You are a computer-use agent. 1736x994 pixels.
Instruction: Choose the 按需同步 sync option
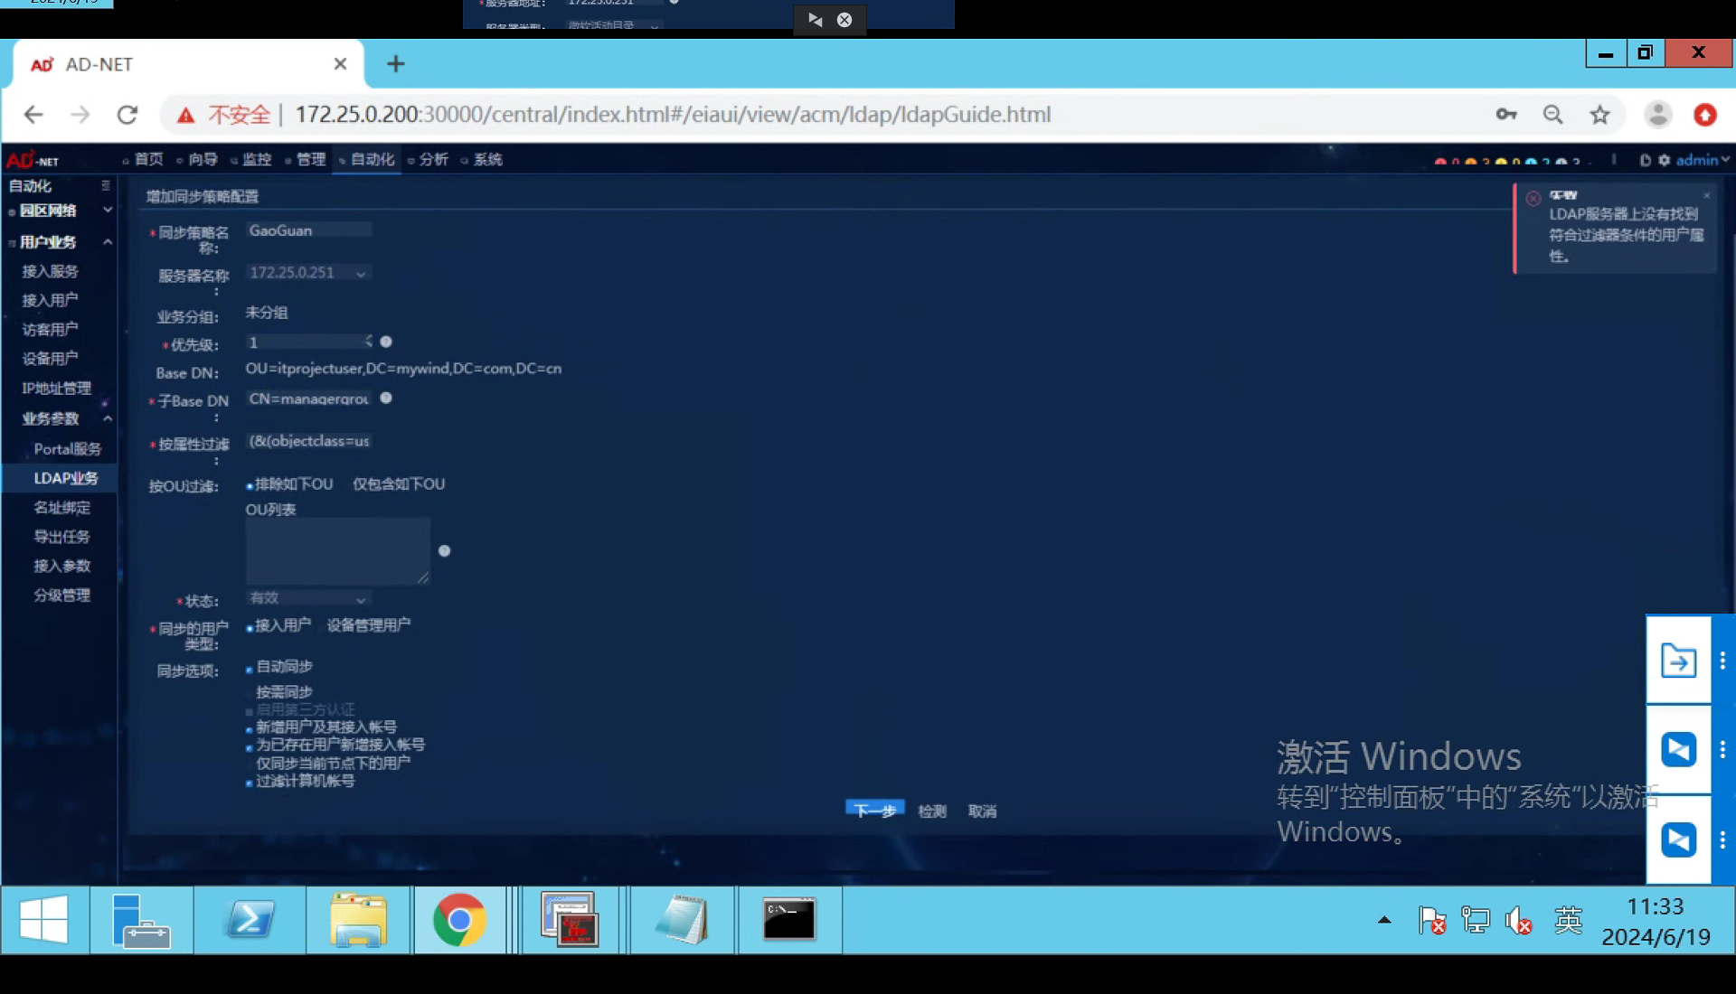[283, 692]
